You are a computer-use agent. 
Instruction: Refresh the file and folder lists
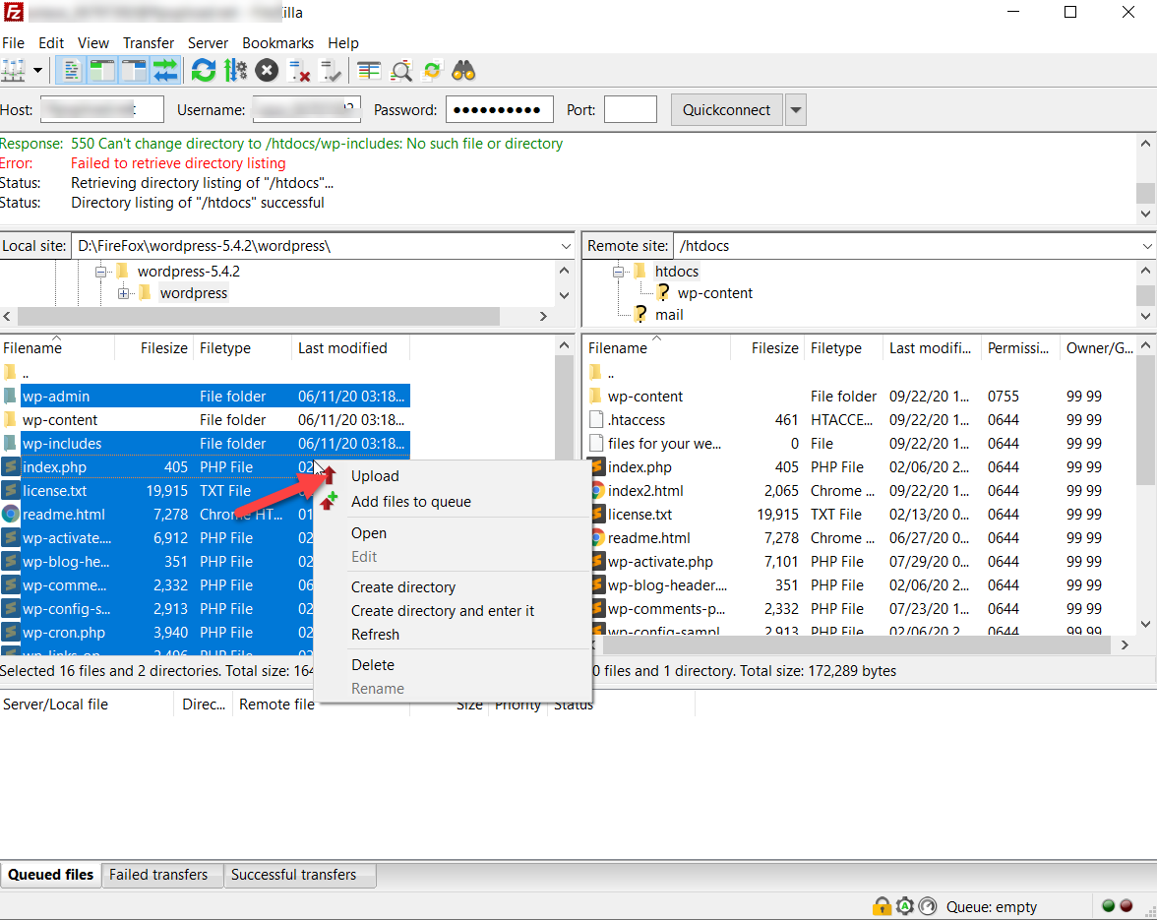click(x=204, y=71)
